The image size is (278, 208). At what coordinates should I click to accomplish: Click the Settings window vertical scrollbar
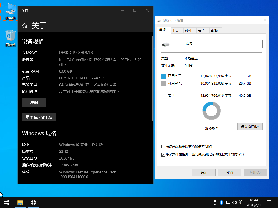(153, 79)
